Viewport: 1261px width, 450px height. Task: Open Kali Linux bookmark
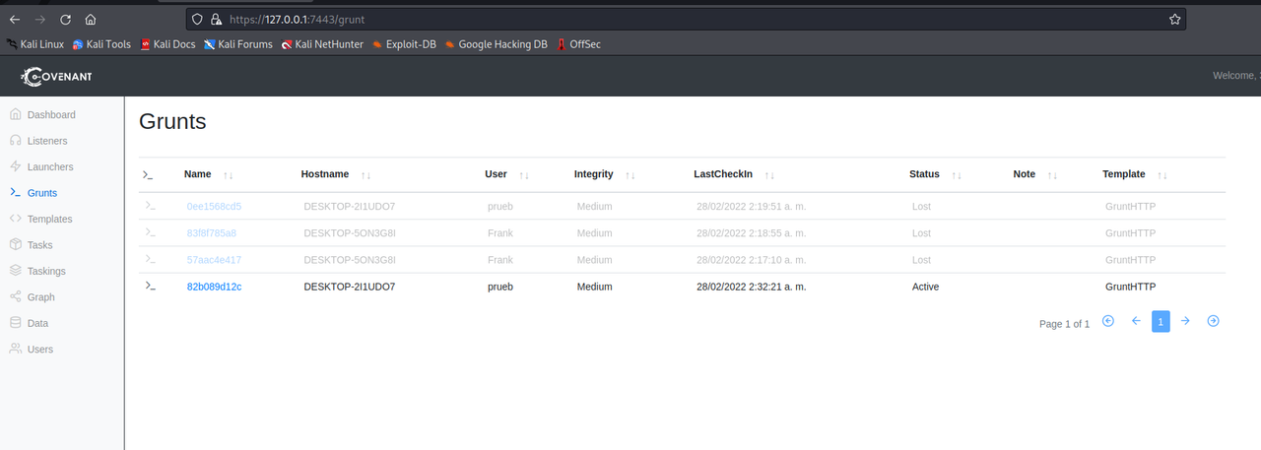tap(35, 44)
